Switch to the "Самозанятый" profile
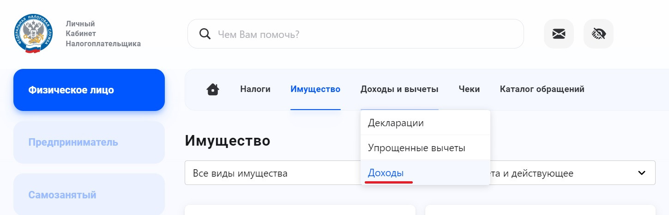This screenshot has width=669, height=215. [89, 195]
